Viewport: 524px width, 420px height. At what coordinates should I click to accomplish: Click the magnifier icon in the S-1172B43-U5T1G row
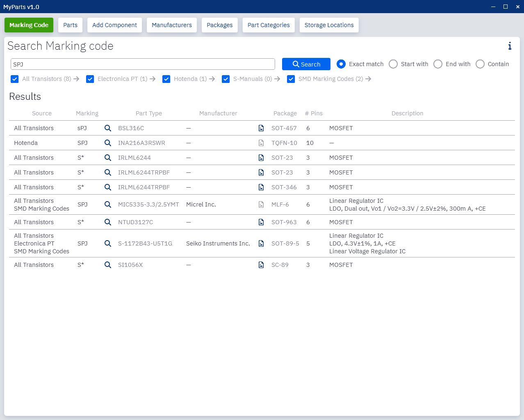click(108, 243)
